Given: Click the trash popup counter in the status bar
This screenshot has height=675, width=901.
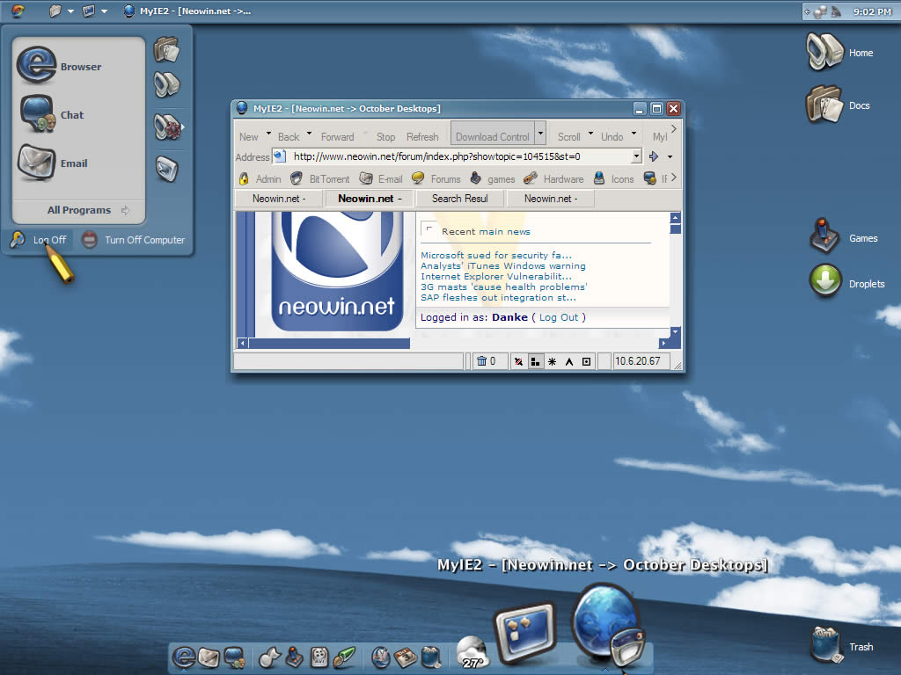Looking at the screenshot, I should [x=487, y=361].
